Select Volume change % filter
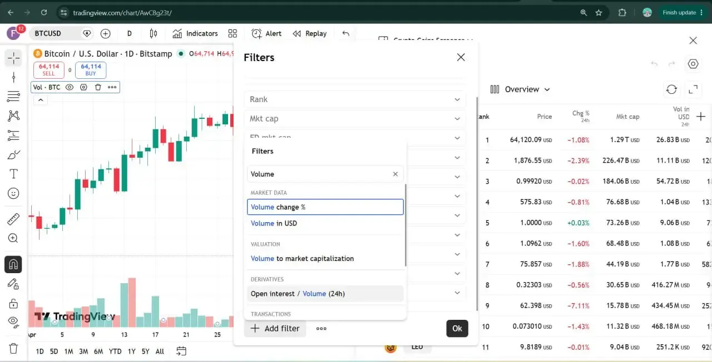 coord(325,207)
